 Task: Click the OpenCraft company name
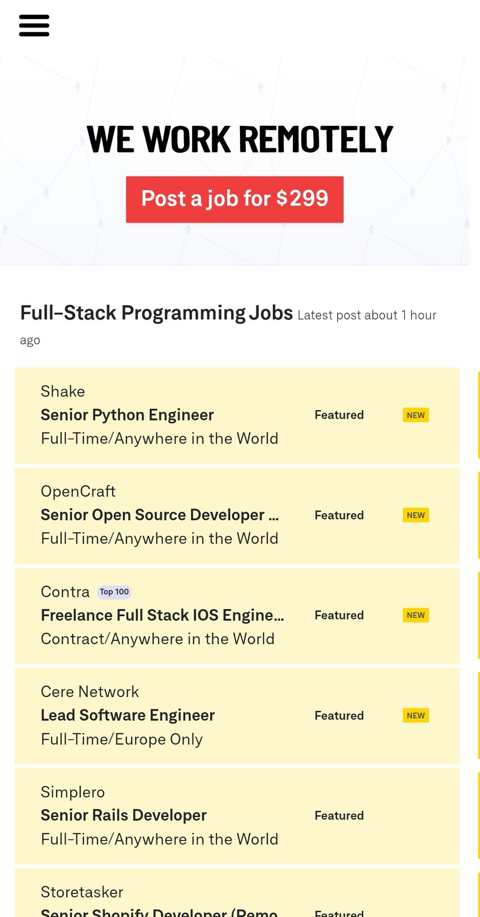tap(78, 491)
